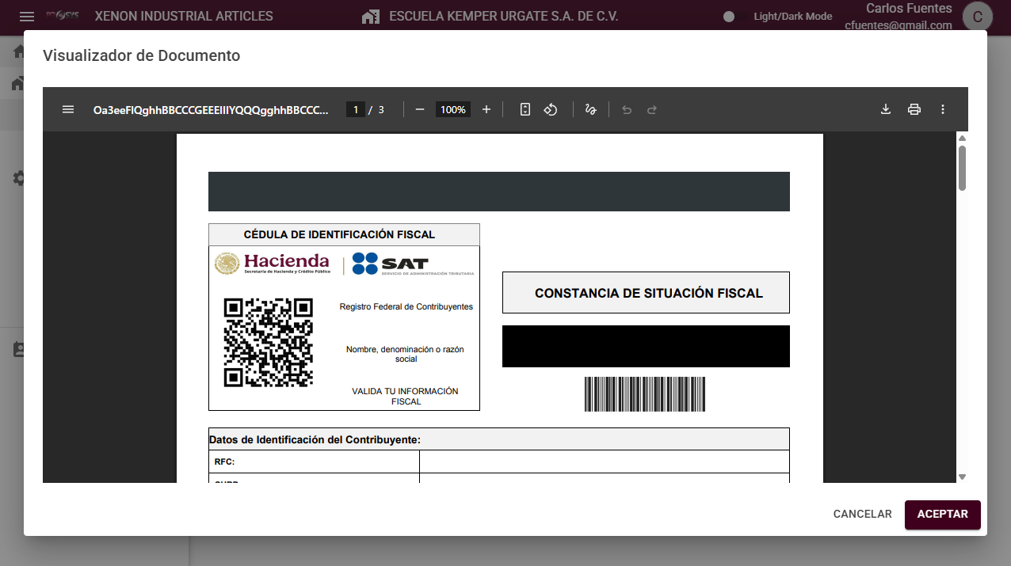Open the PDF viewer sidebar menu icon
Screen dimensions: 1011x566
(68, 109)
